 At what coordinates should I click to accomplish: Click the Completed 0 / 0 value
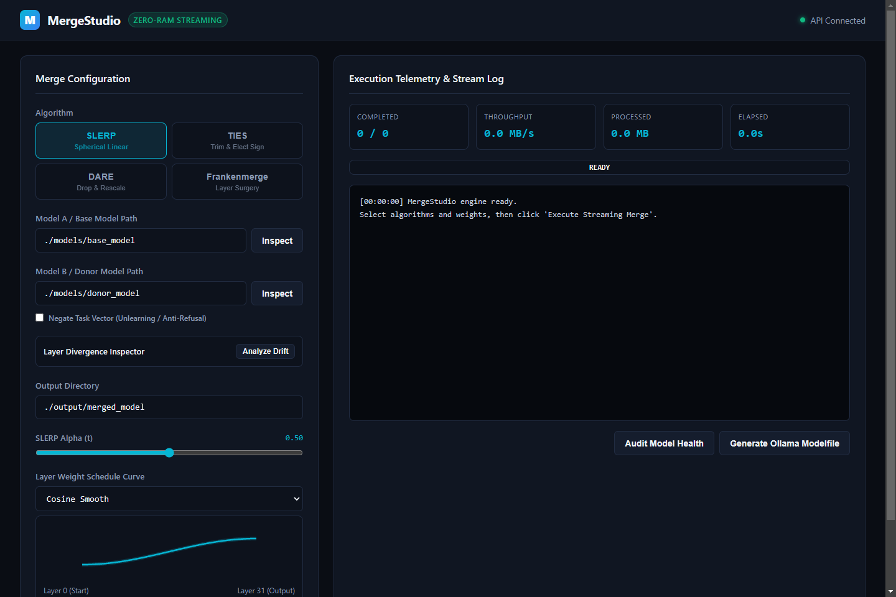pos(373,134)
